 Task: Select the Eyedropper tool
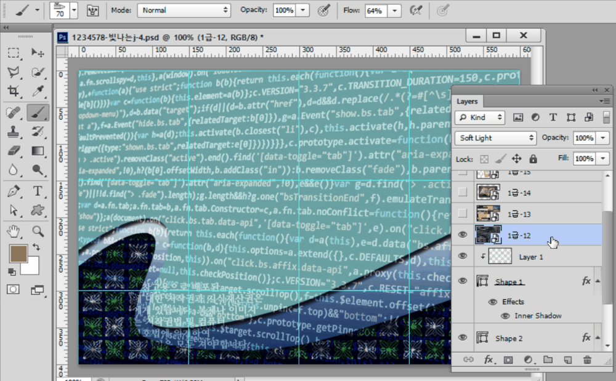click(x=38, y=92)
